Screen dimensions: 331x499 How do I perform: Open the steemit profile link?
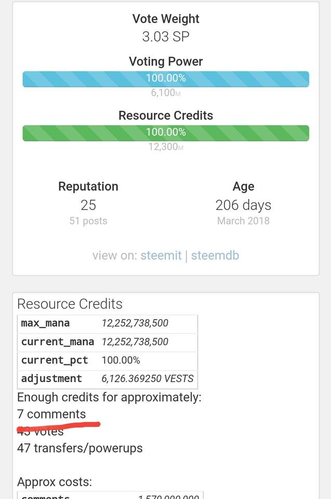[161, 255]
